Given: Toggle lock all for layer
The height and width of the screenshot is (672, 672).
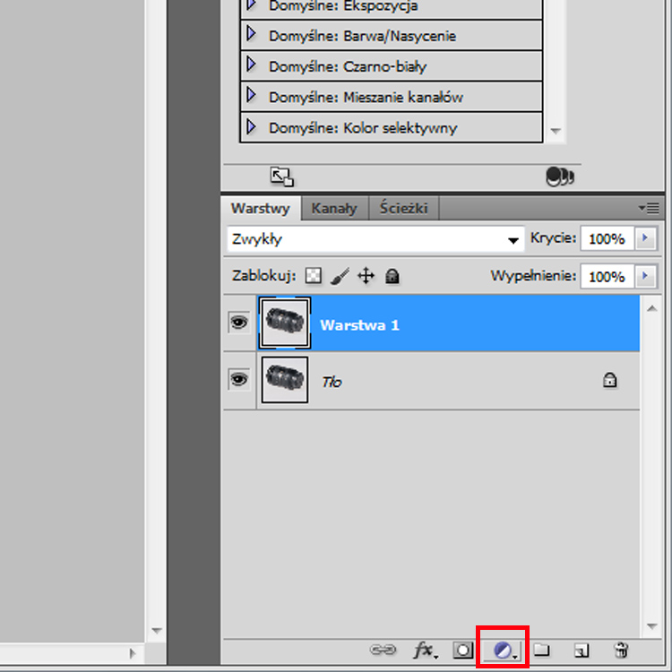Looking at the screenshot, I should (x=392, y=276).
